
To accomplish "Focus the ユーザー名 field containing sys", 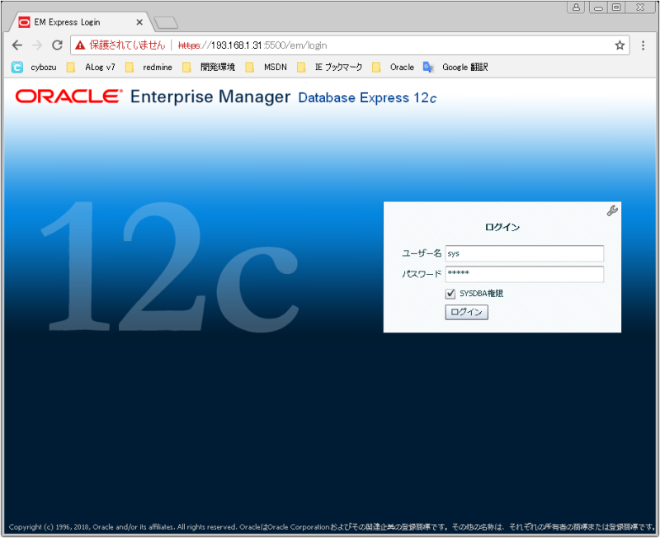I will point(525,253).
